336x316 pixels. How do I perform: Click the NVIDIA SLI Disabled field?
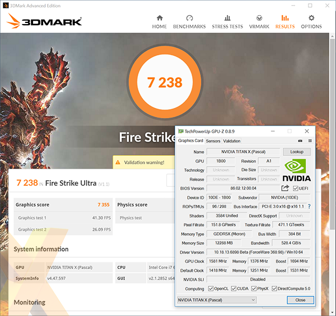tap(258, 280)
